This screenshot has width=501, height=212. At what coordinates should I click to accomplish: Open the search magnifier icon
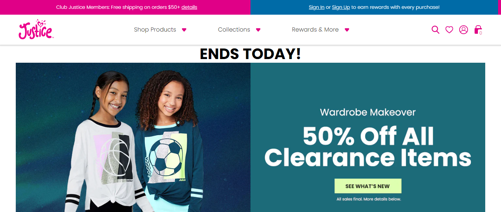point(435,30)
